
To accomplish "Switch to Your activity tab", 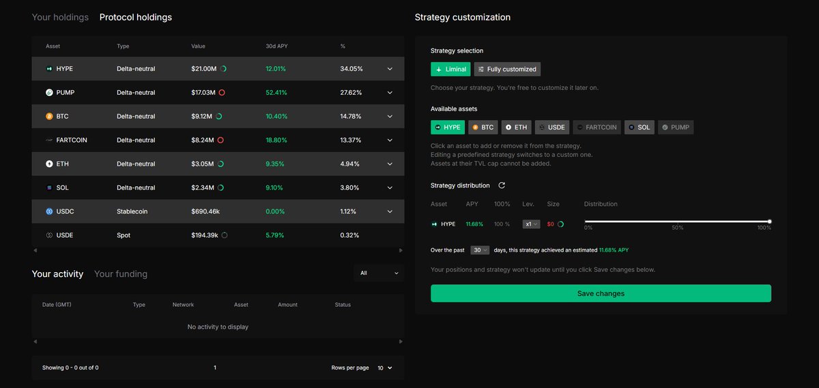I will tap(57, 274).
